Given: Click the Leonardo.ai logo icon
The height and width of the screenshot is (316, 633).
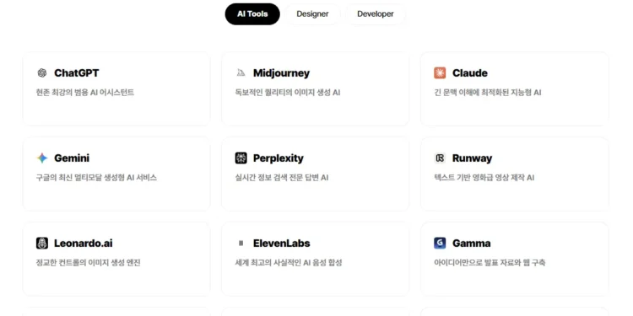Looking at the screenshot, I should [42, 243].
